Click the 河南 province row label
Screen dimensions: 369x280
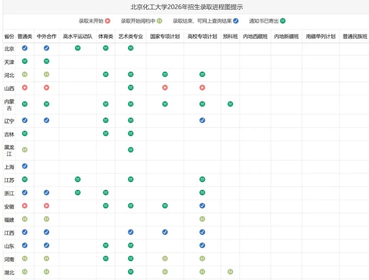coord(9,259)
